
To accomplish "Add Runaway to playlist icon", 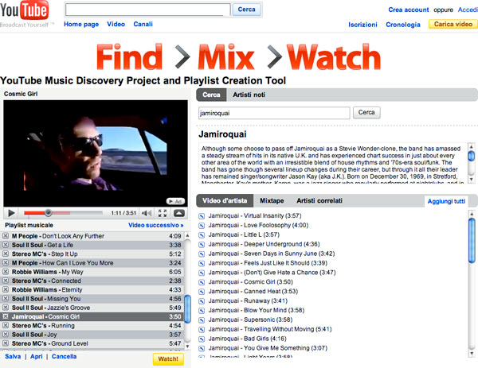I will [x=202, y=300].
